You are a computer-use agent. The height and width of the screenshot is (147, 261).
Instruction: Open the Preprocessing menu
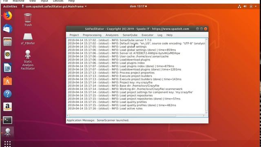click(x=92, y=35)
